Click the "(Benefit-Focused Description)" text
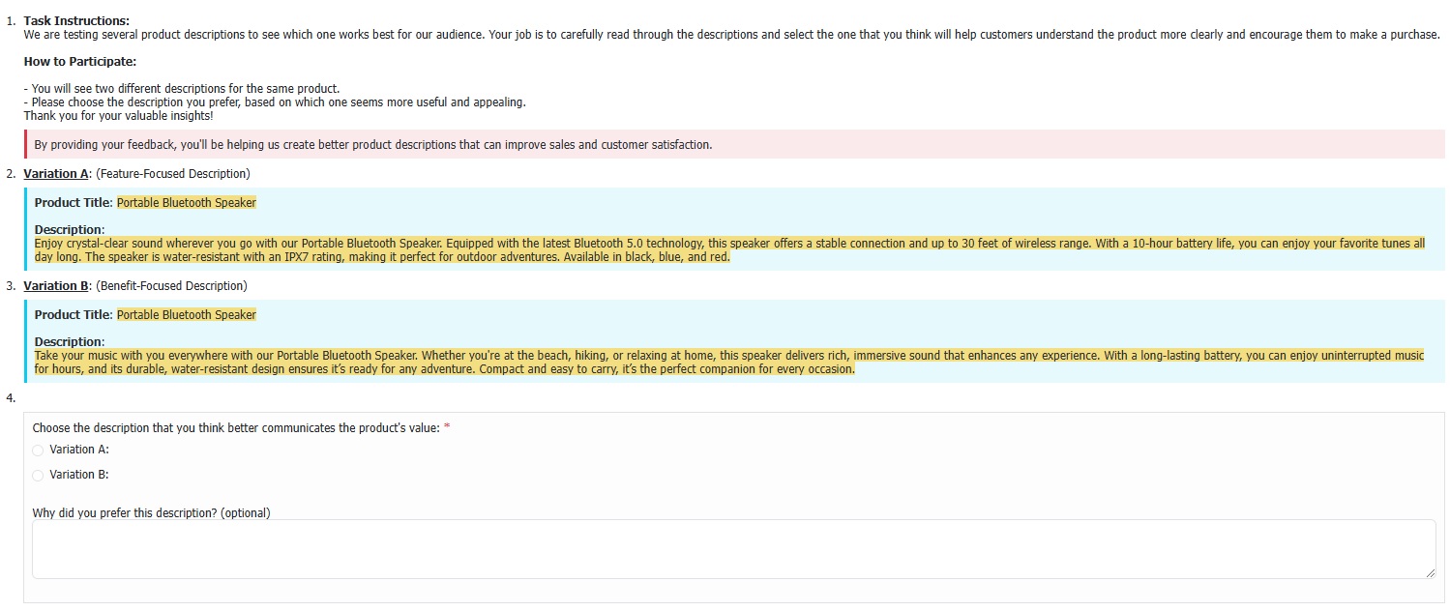 coord(171,286)
